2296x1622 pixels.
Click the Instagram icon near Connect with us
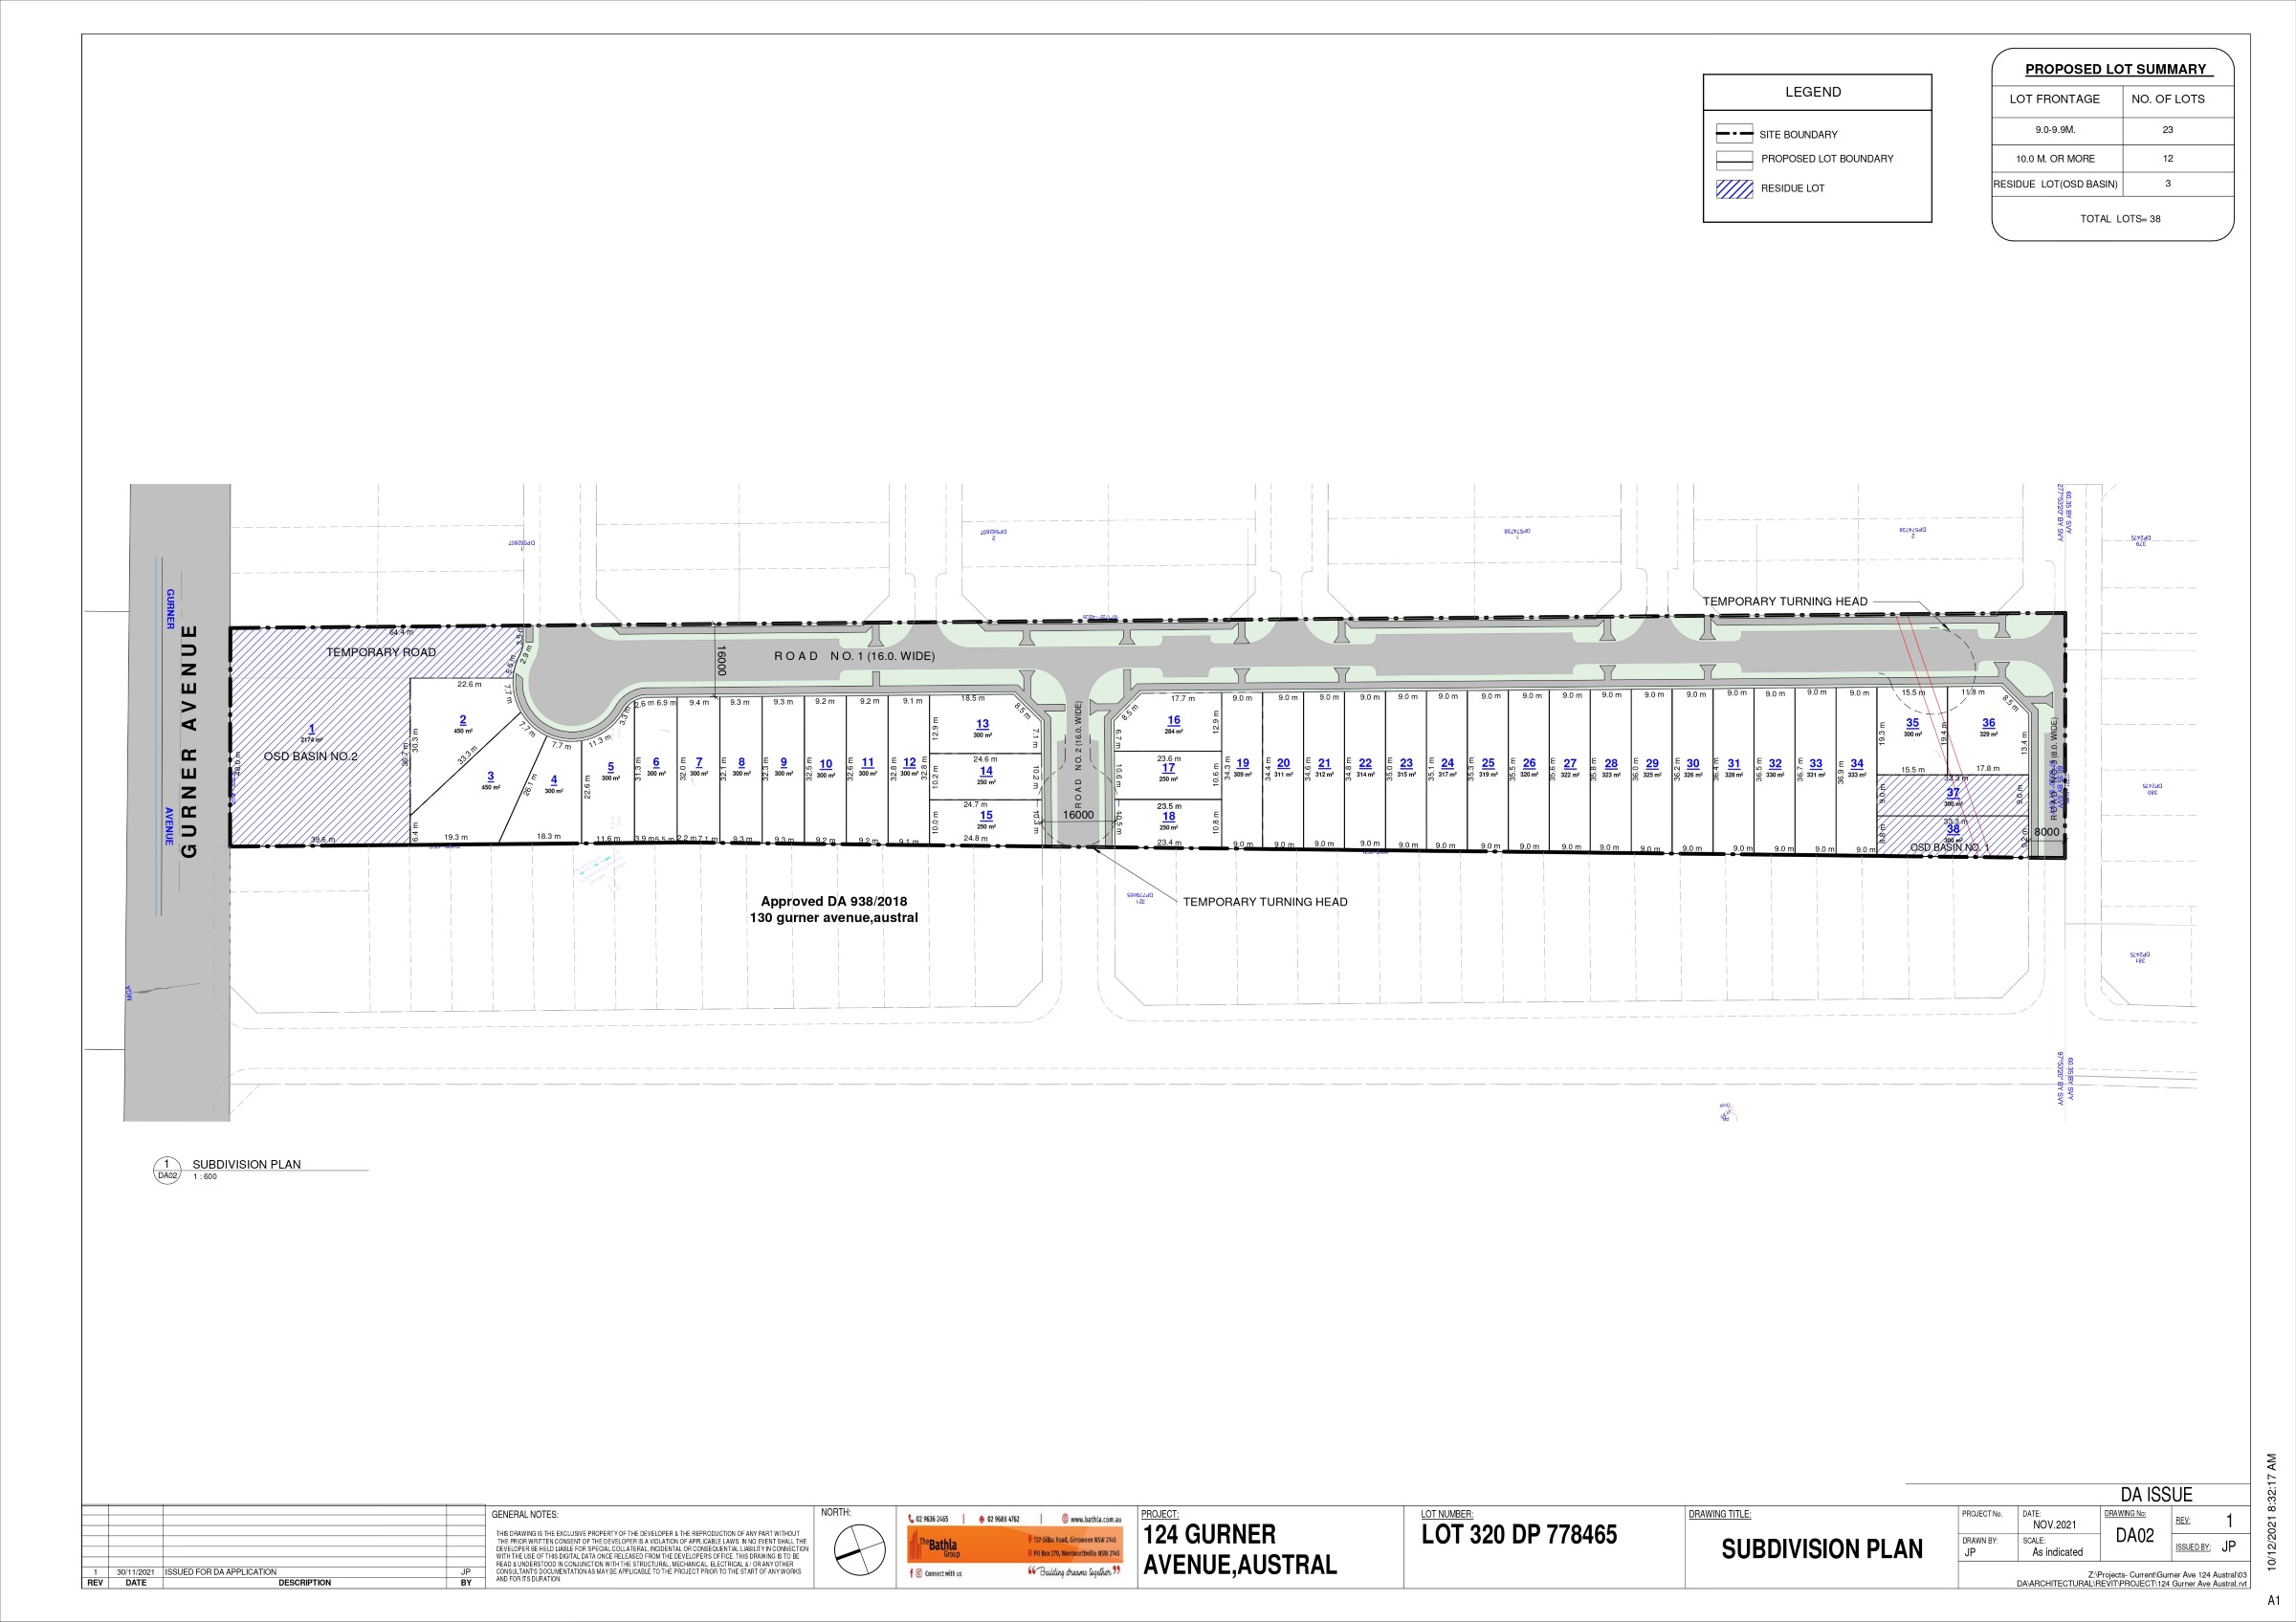(x=919, y=1574)
